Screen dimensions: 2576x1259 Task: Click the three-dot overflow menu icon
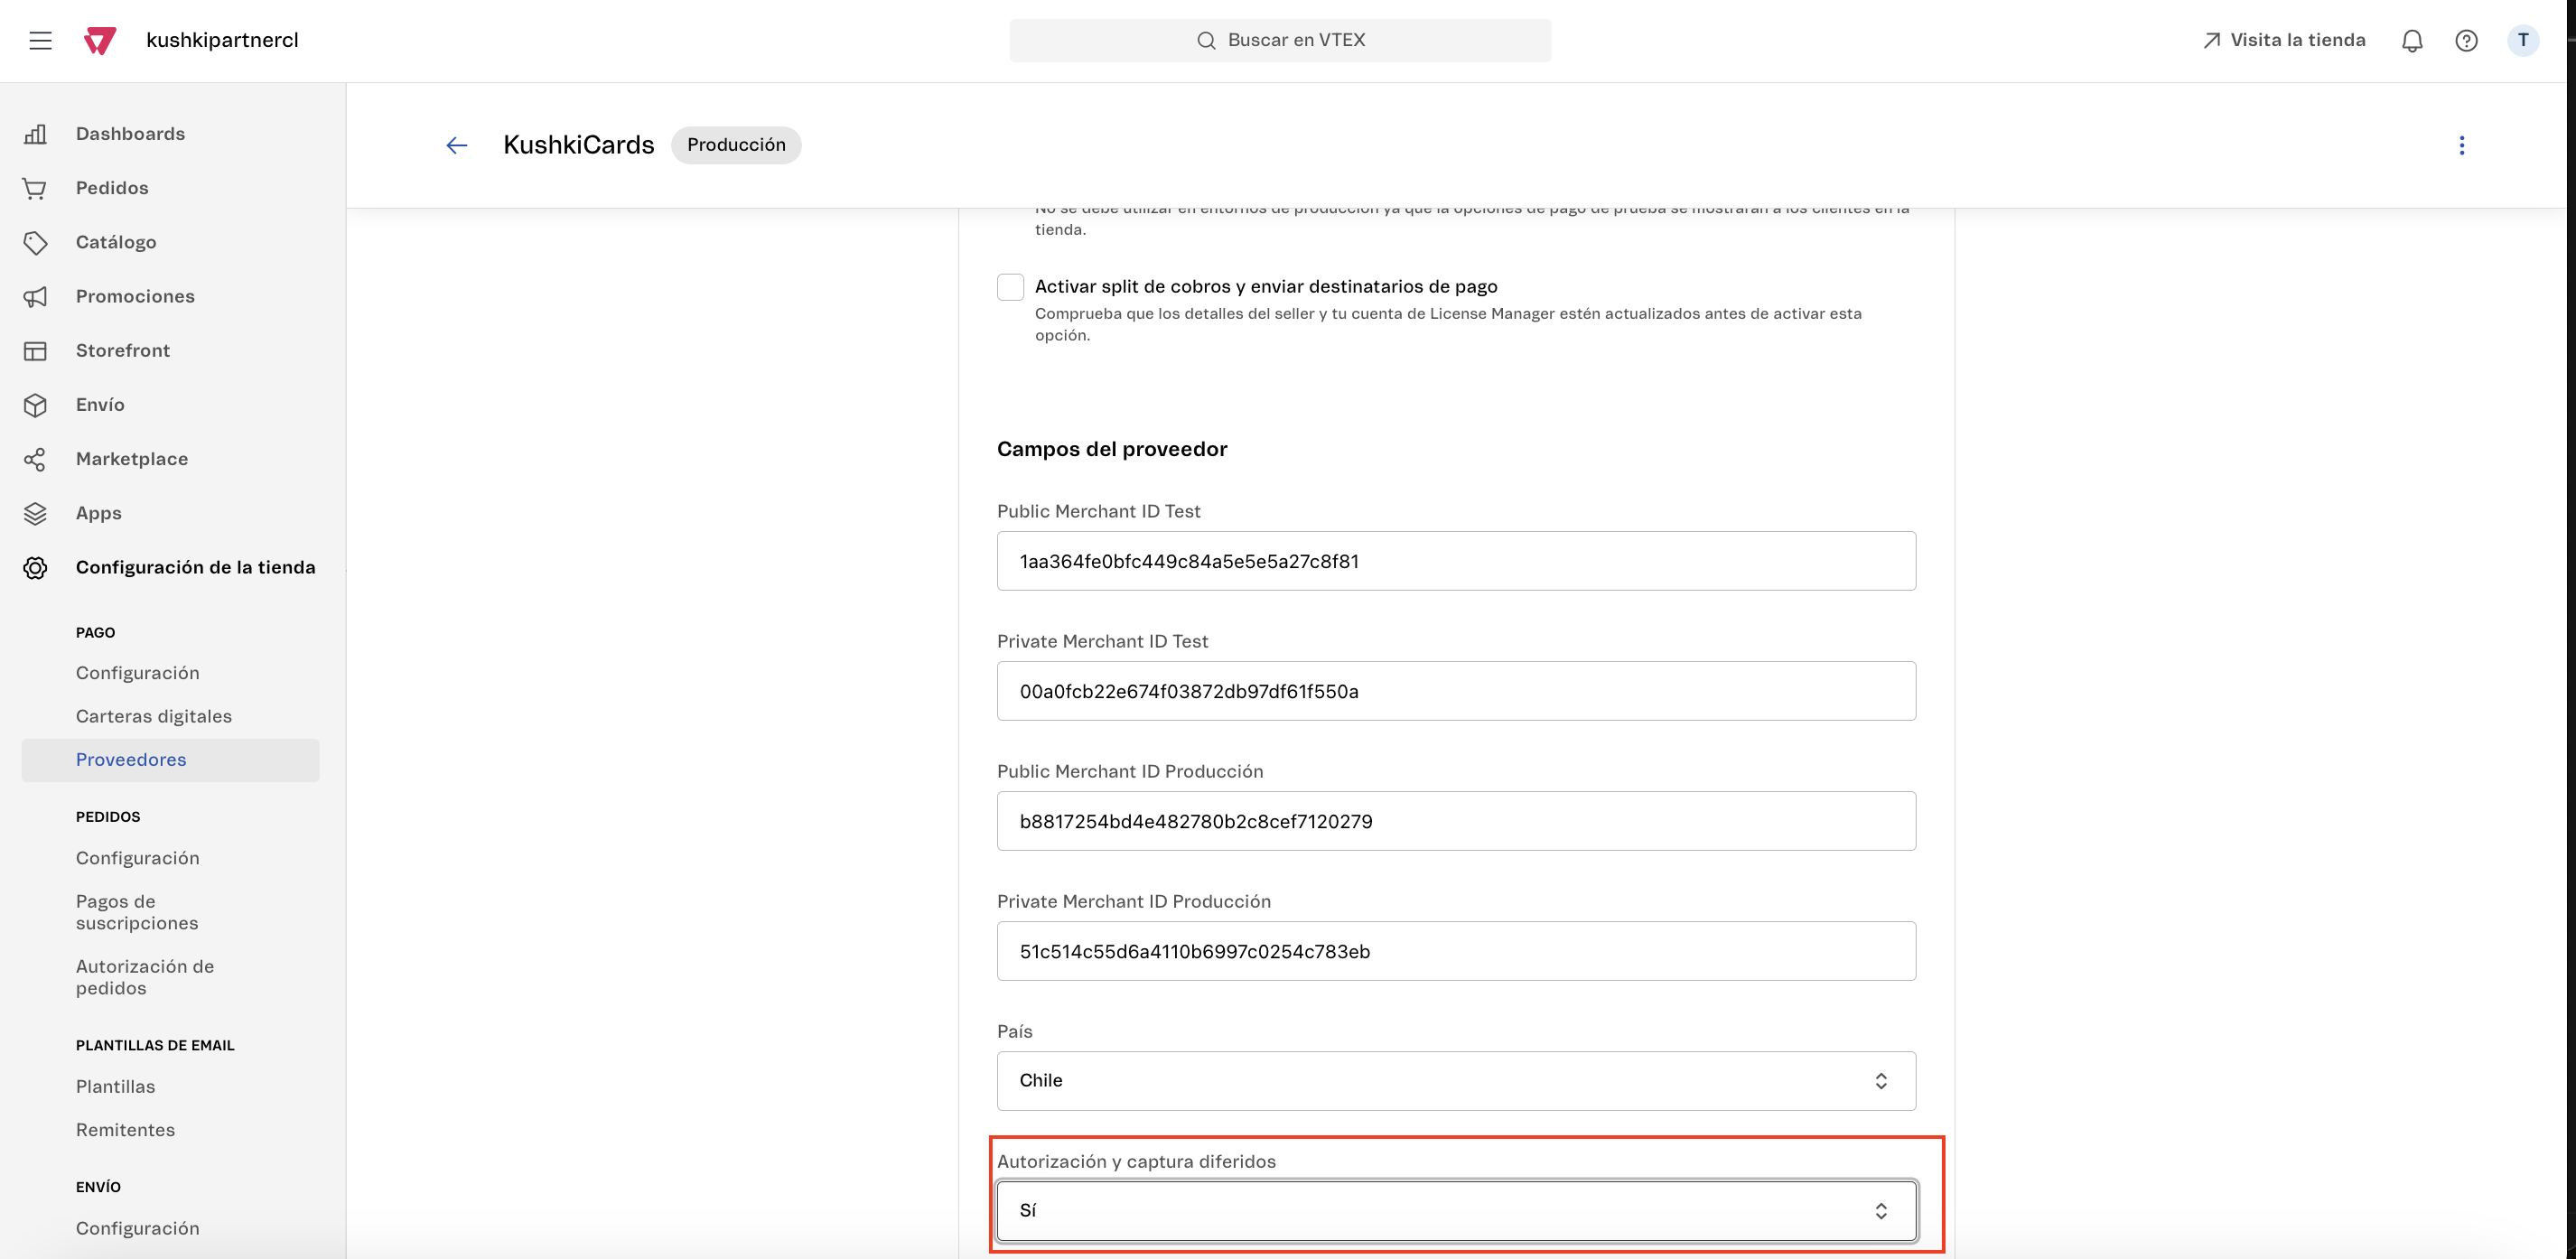pyautogui.click(x=2464, y=145)
